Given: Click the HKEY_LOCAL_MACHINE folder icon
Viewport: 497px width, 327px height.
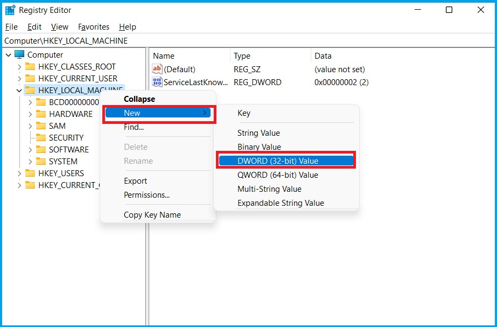Looking at the screenshot, I should 30,91.
